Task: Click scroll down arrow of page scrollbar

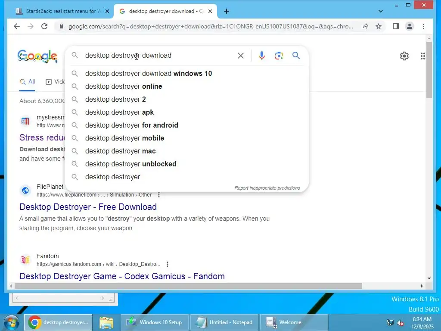Action: pos(429,278)
